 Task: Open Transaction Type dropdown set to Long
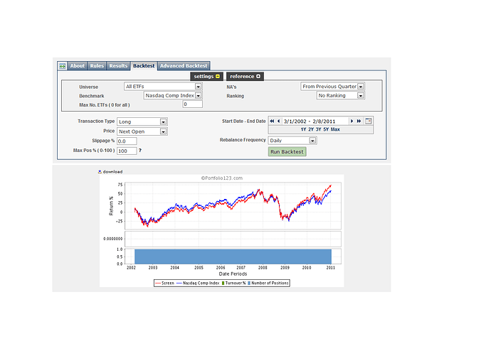pos(142,121)
